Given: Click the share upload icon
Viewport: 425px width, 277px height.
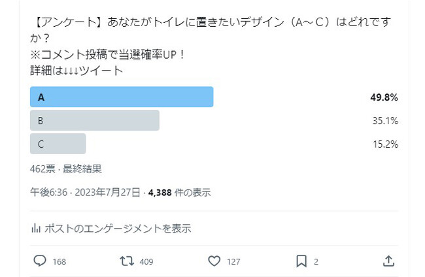Looking at the screenshot, I should coord(388,261).
